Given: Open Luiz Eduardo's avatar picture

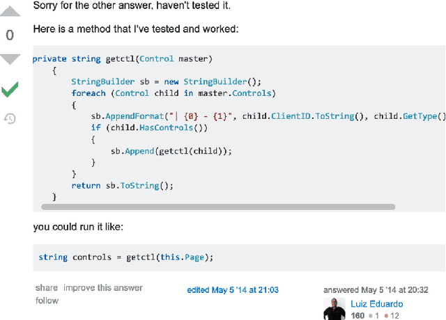Looking at the screenshot, I should click(335, 309).
